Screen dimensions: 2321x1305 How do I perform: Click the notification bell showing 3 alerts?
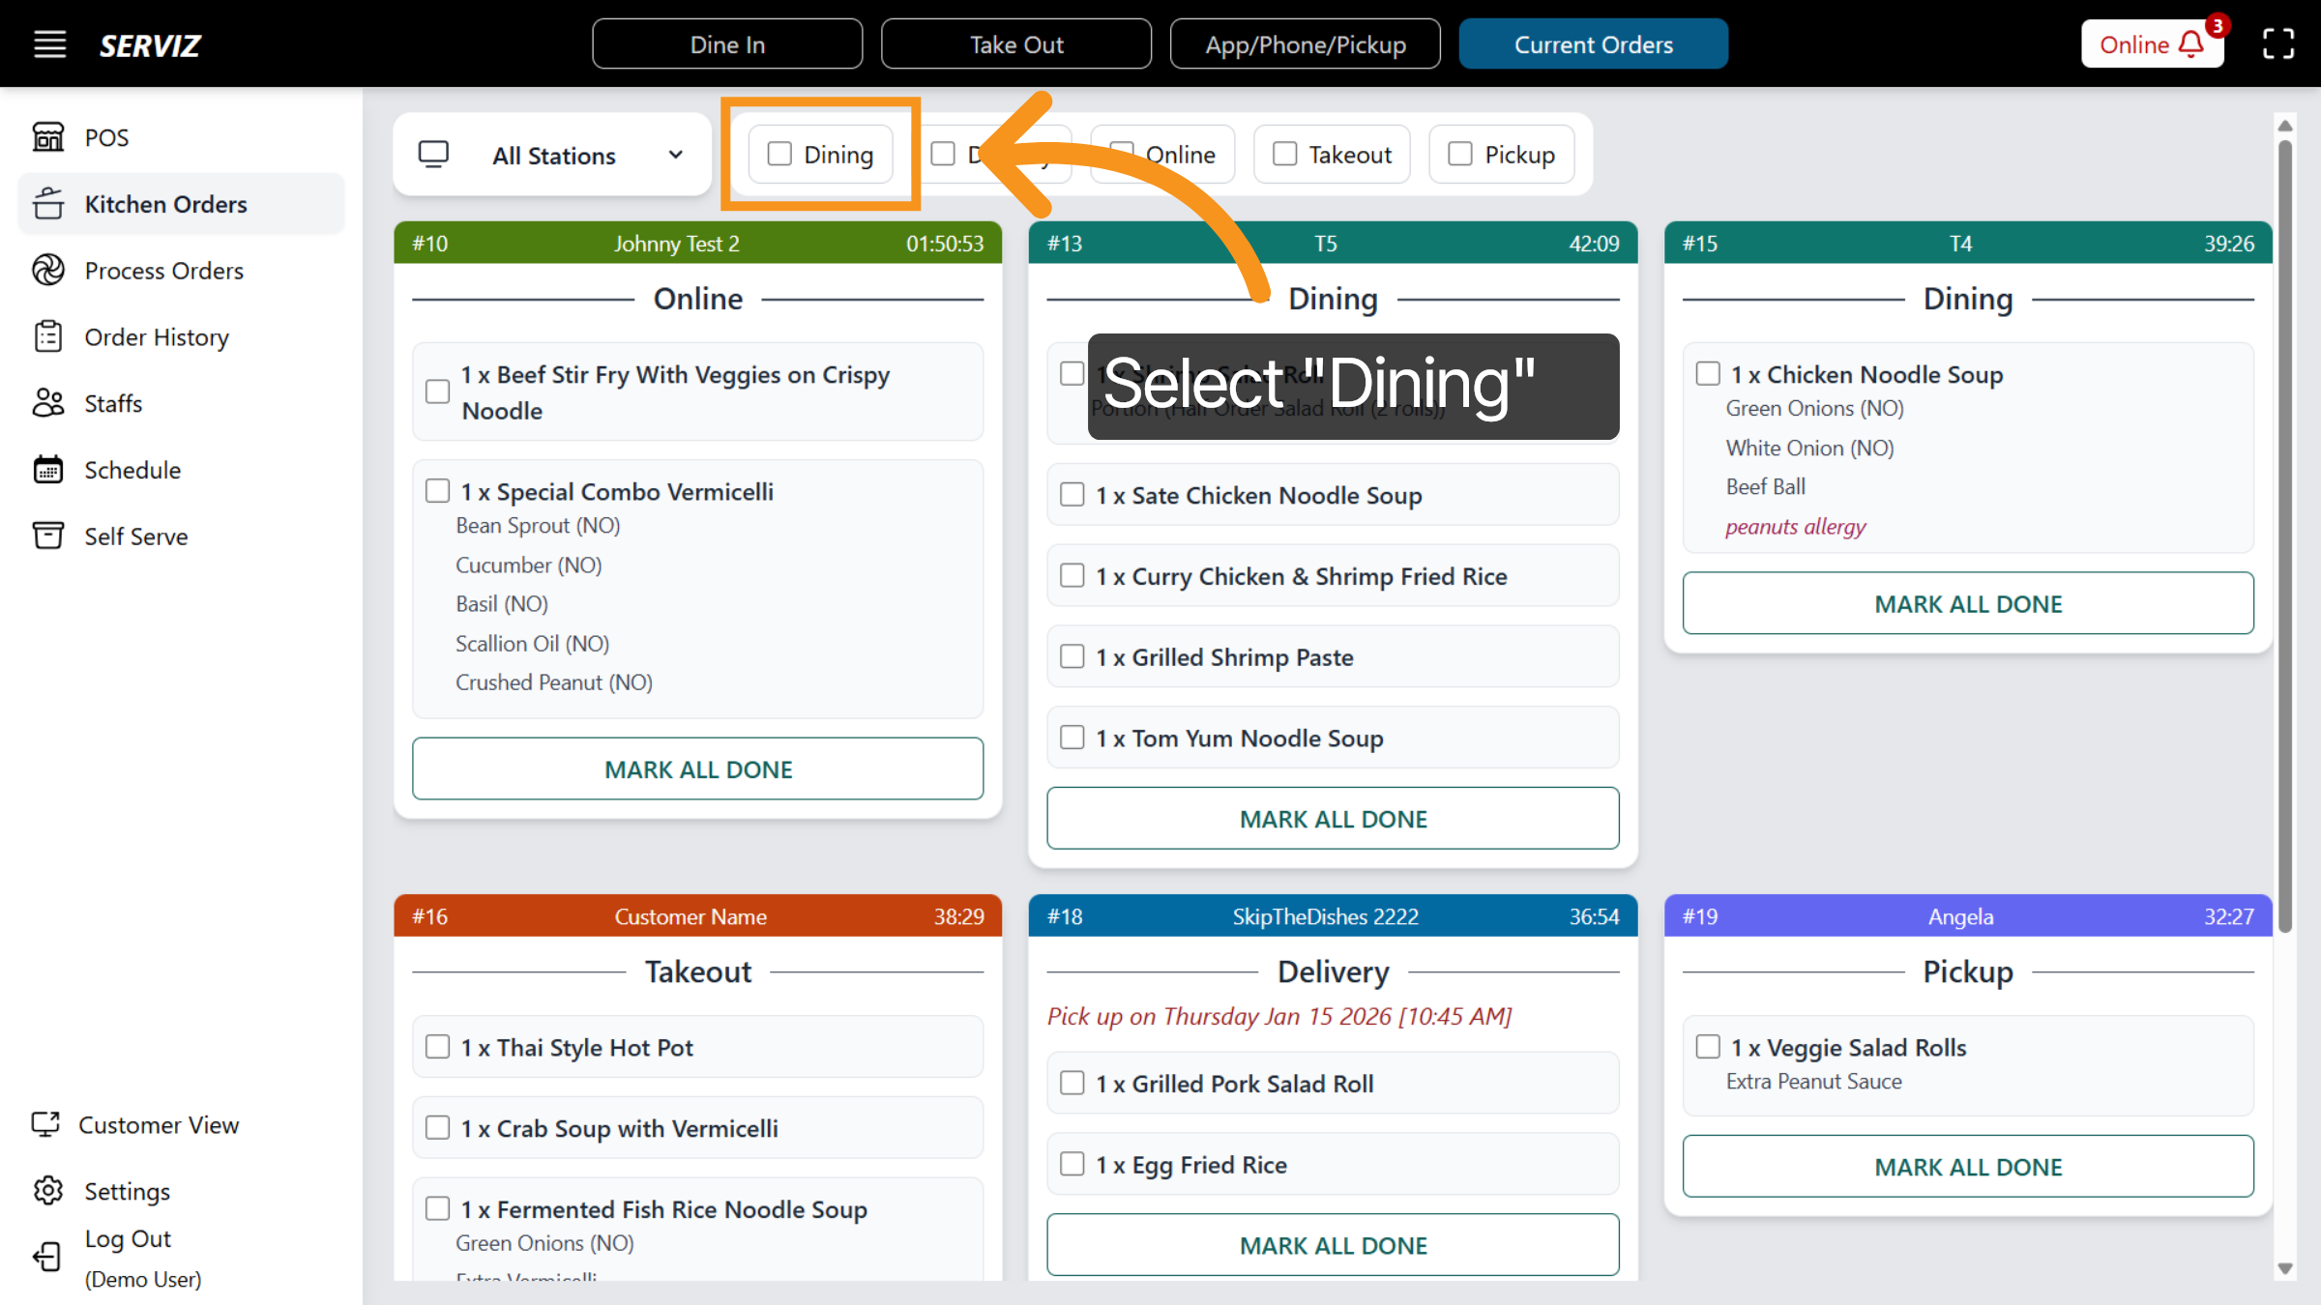pyautogui.click(x=2190, y=44)
